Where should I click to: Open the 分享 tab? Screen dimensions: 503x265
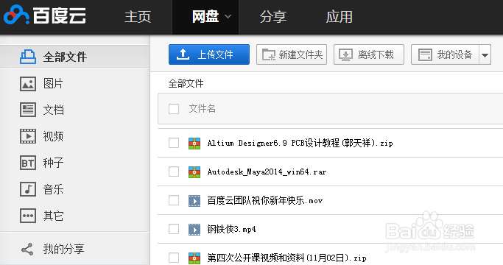pyautogui.click(x=273, y=17)
